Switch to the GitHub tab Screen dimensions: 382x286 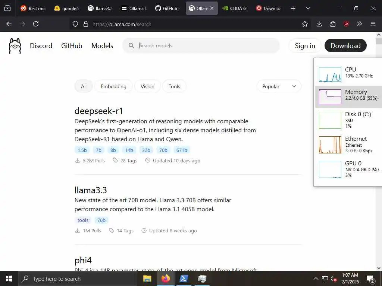pos(168,8)
